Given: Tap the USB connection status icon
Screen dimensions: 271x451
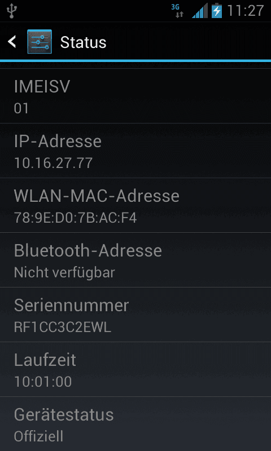Looking at the screenshot, I should [x=11, y=11].
